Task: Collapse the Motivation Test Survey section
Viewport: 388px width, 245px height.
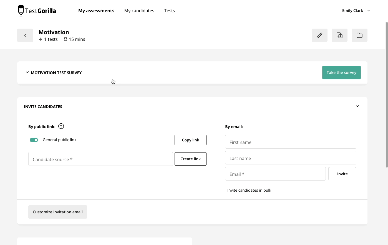Action: coord(27,72)
